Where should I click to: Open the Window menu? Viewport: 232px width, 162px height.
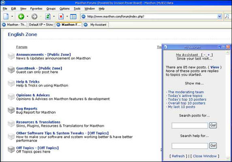[90, 9]
